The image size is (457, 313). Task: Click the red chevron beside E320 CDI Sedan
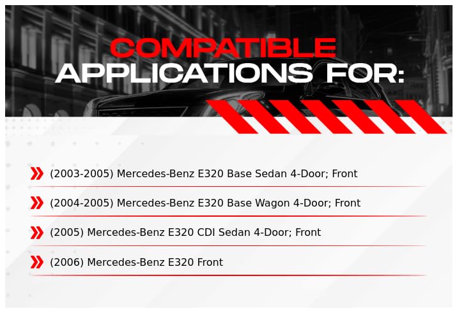[x=37, y=233]
